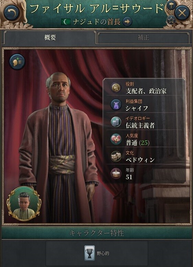Click the pin icon near the header
Screen dimensions: 193x267
click(171, 6)
